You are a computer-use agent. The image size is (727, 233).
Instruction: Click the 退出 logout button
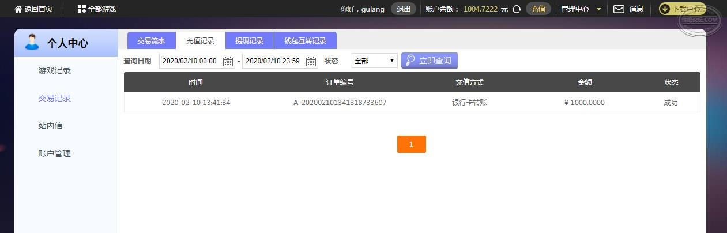click(x=404, y=9)
